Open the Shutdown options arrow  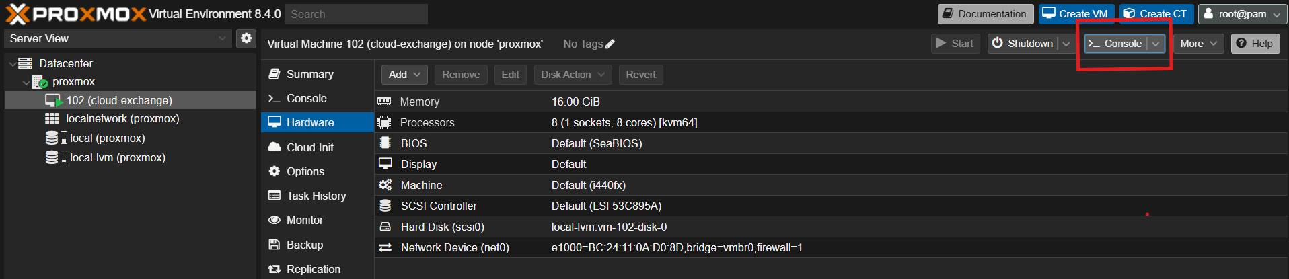point(1066,44)
